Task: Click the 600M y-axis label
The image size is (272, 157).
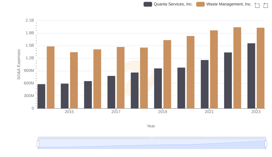Action: coord(29,83)
